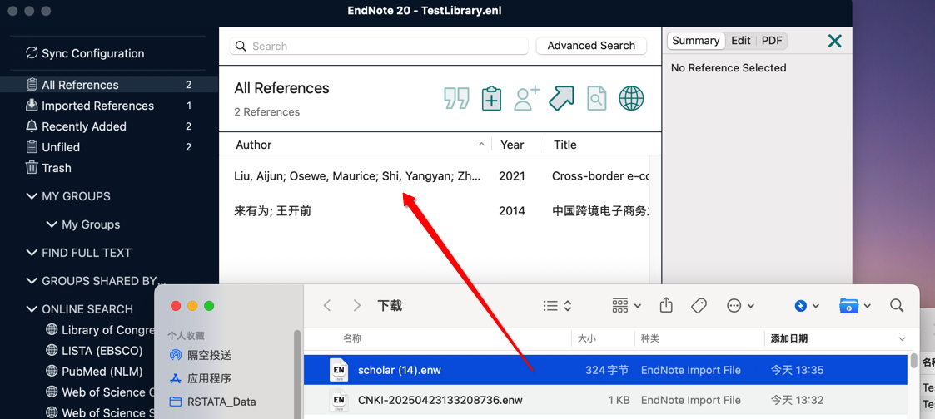Close the reference panel with X
The height and width of the screenshot is (419, 935).
[835, 41]
